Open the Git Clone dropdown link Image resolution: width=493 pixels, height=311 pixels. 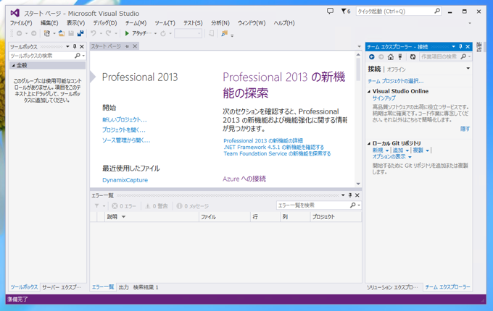click(421, 150)
